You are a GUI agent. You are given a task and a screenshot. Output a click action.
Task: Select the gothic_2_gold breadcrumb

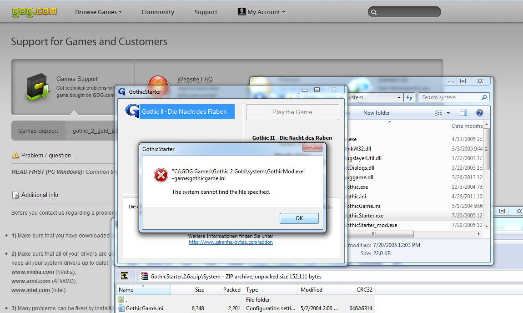point(93,131)
